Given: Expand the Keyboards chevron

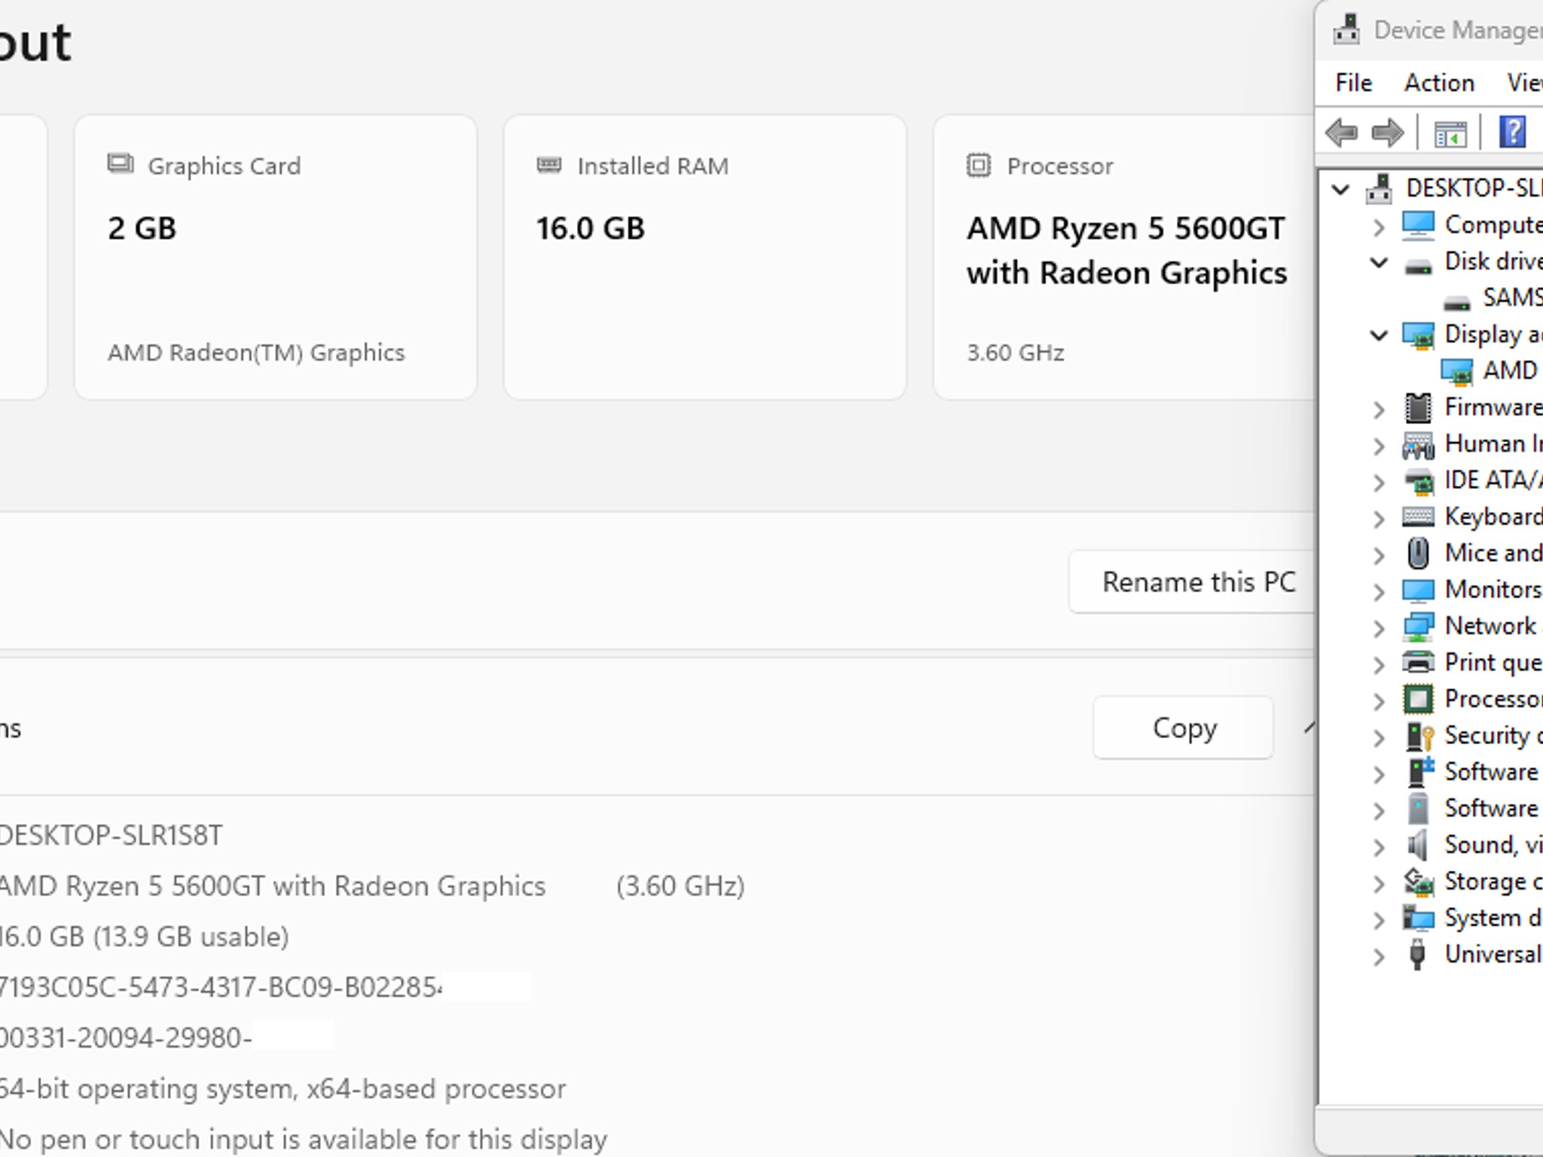Looking at the screenshot, I should click(1379, 519).
